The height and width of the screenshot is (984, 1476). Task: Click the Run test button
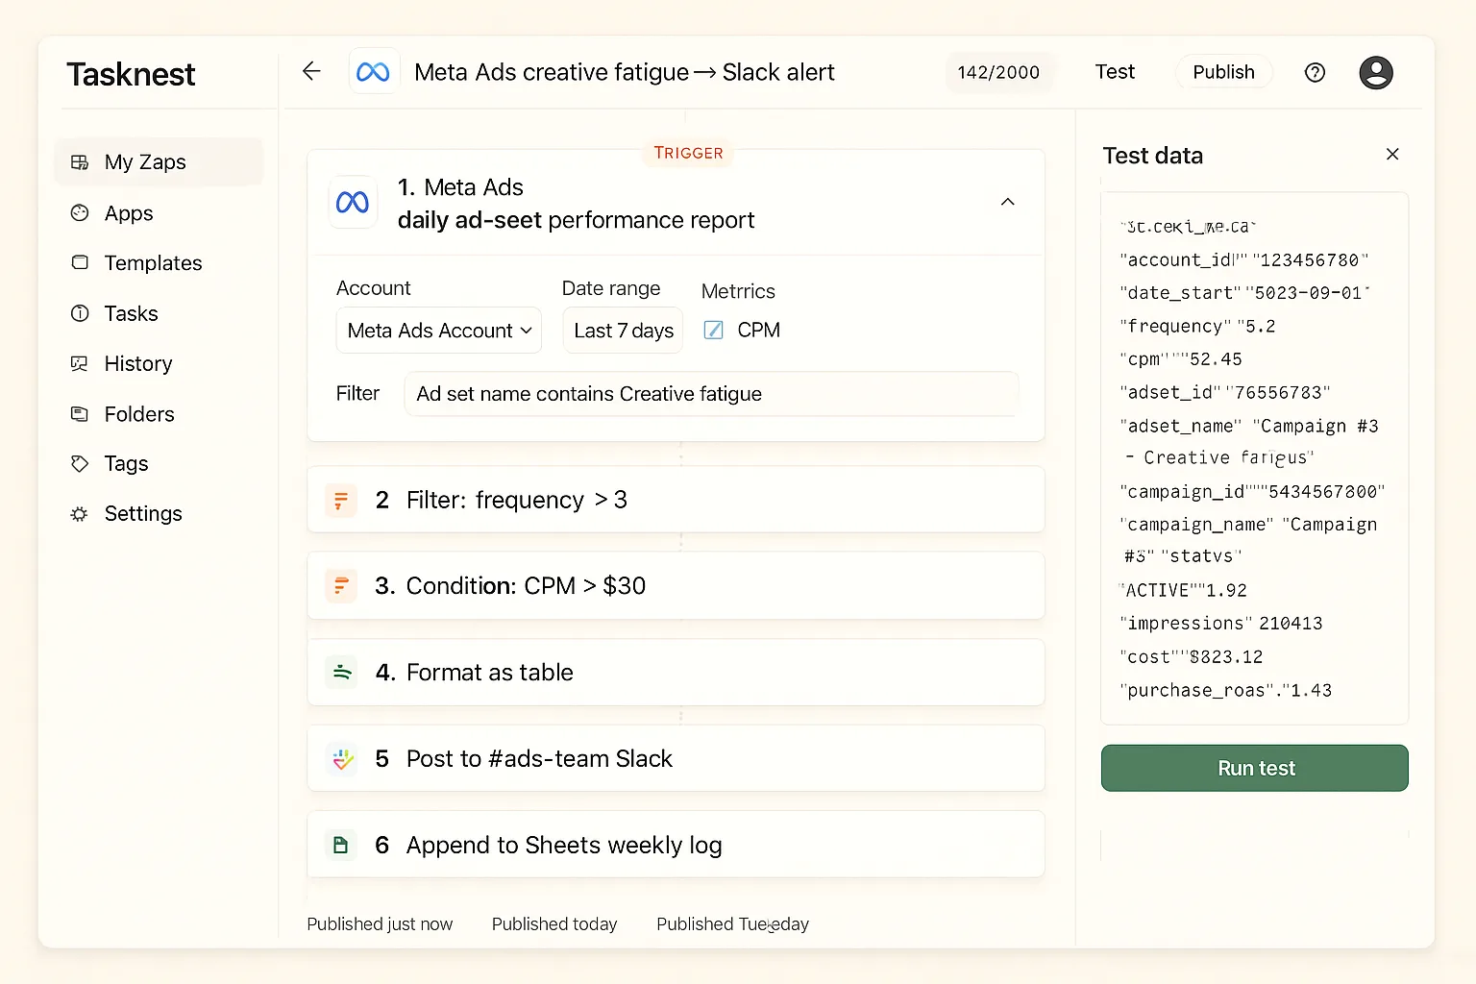[1255, 768]
